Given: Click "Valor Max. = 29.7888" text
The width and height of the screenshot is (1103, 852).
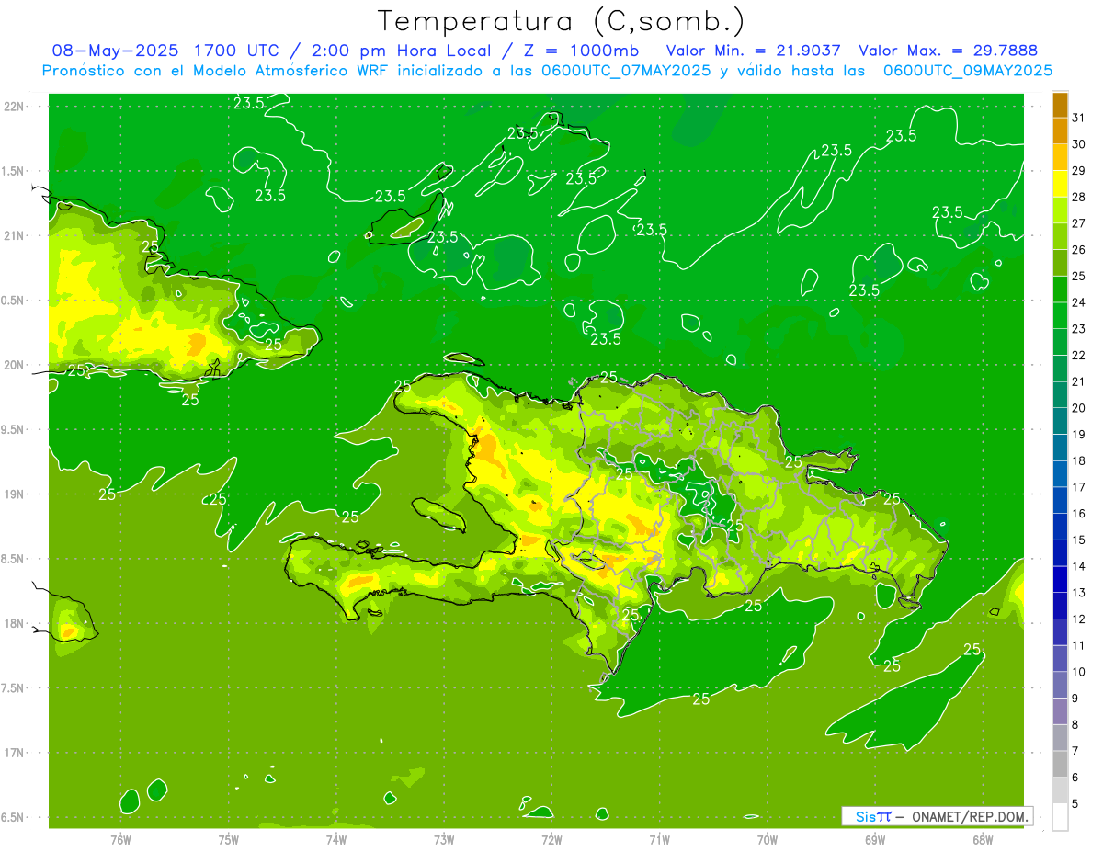Looking at the screenshot, I should [948, 51].
